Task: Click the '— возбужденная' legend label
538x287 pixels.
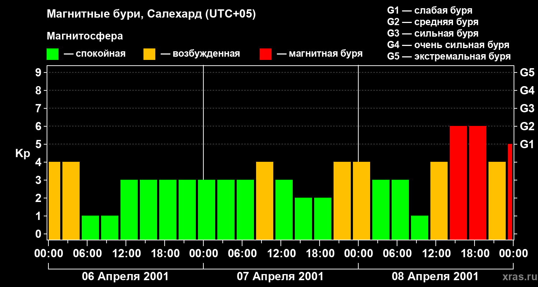Action: point(200,54)
